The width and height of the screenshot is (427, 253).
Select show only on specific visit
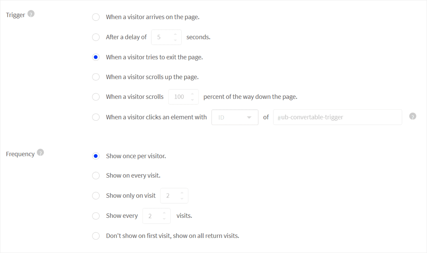[x=96, y=196]
